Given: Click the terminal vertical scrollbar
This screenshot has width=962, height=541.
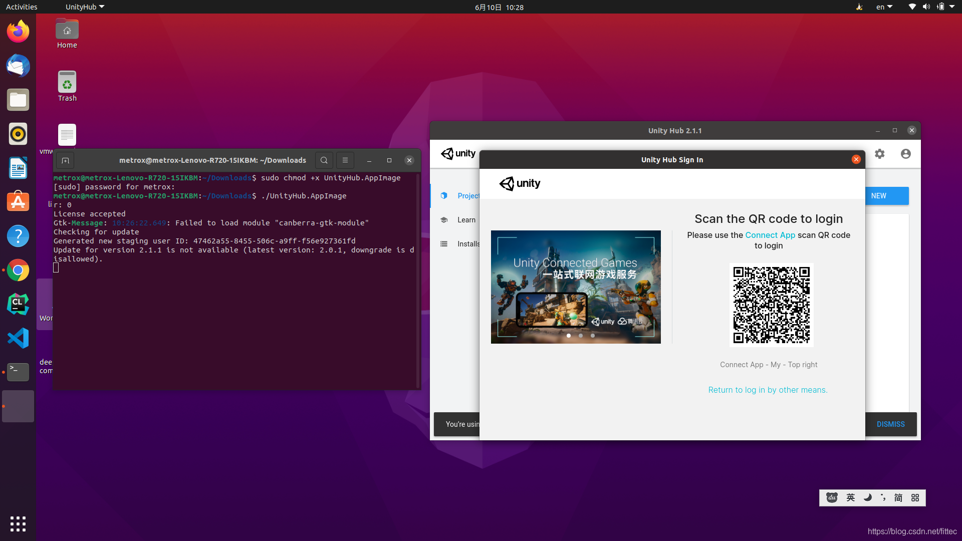Looking at the screenshot, I should pos(418,281).
